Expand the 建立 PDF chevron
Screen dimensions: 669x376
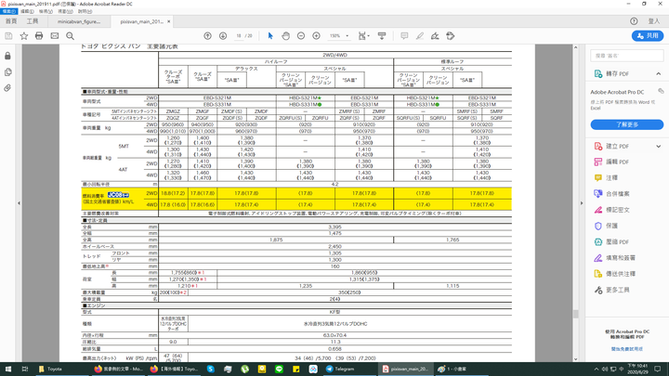[x=659, y=147]
